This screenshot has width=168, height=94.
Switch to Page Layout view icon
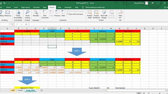(144, 93)
